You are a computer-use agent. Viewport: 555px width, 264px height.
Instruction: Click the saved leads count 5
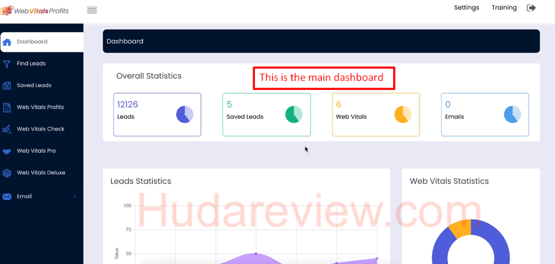pyautogui.click(x=229, y=104)
